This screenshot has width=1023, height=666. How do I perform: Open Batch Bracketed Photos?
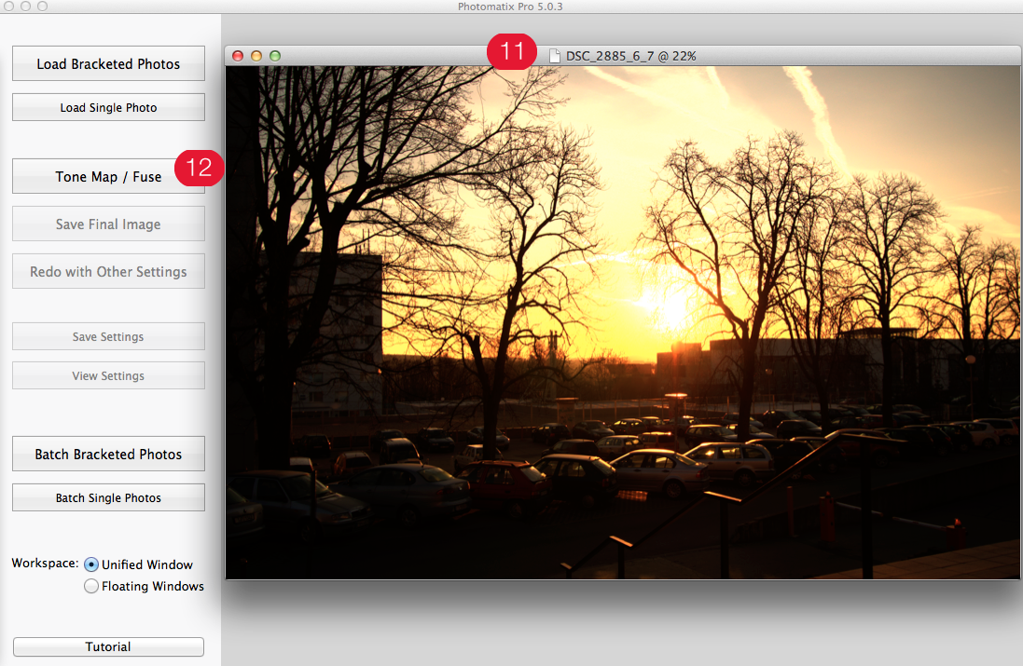pyautogui.click(x=108, y=455)
